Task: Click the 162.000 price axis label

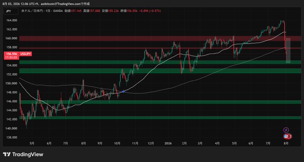Action: (12, 29)
